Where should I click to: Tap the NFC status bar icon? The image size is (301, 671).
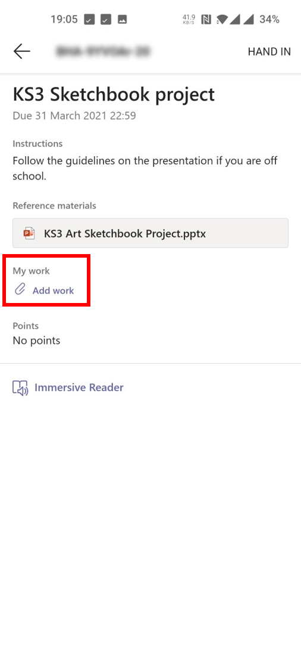coord(206,19)
